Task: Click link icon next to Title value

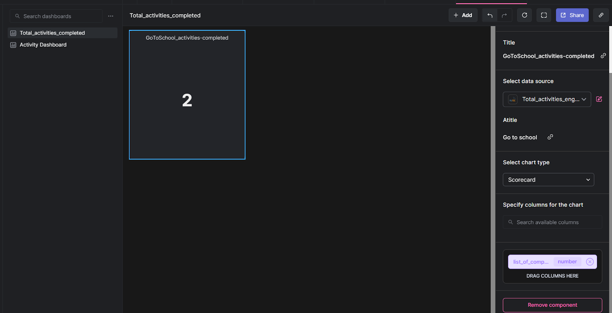Action: pyautogui.click(x=603, y=56)
